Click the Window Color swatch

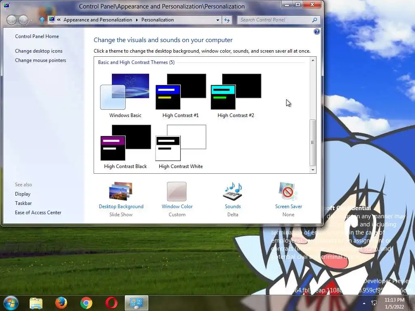(177, 192)
